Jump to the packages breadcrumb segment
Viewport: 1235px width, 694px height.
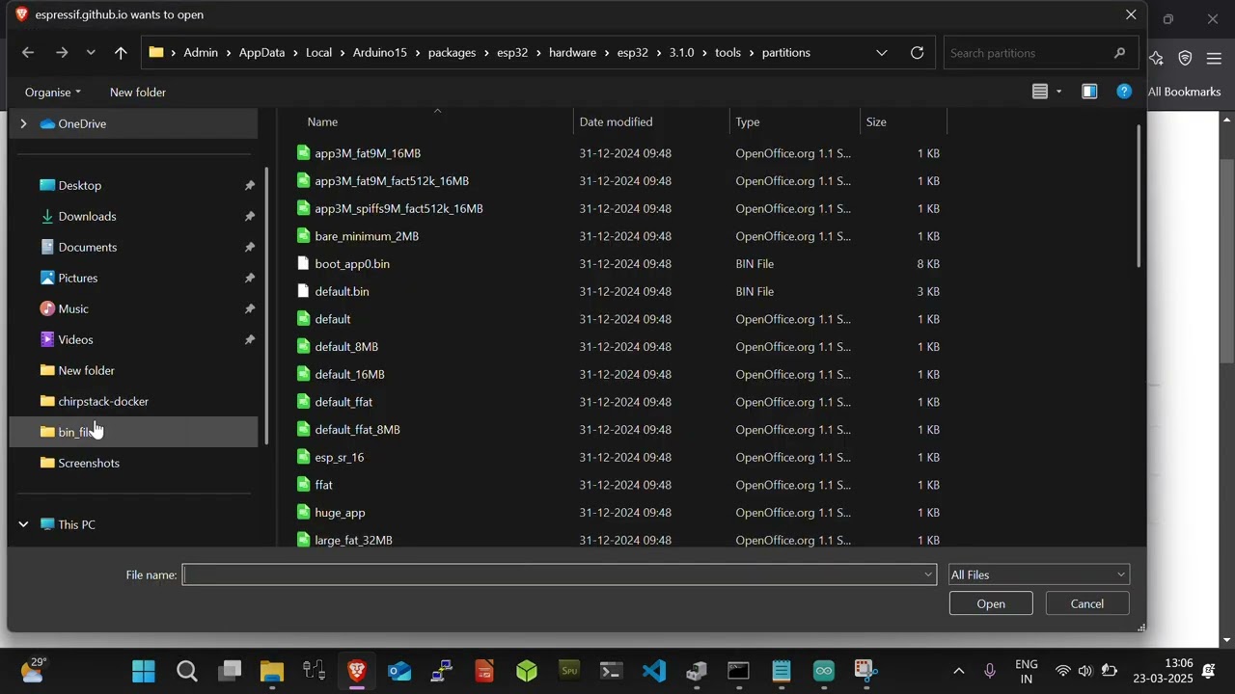[x=452, y=53]
